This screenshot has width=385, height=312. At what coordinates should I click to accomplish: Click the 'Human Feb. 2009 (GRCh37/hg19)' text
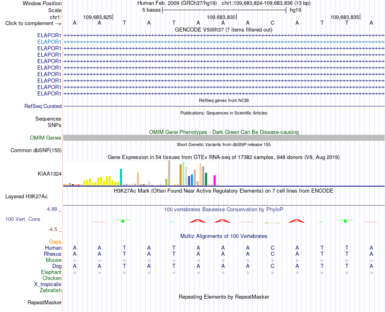(x=177, y=3)
